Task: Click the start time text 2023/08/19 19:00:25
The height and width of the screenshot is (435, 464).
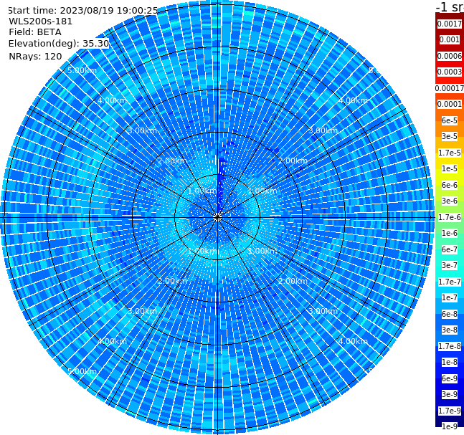Action: pos(109,11)
